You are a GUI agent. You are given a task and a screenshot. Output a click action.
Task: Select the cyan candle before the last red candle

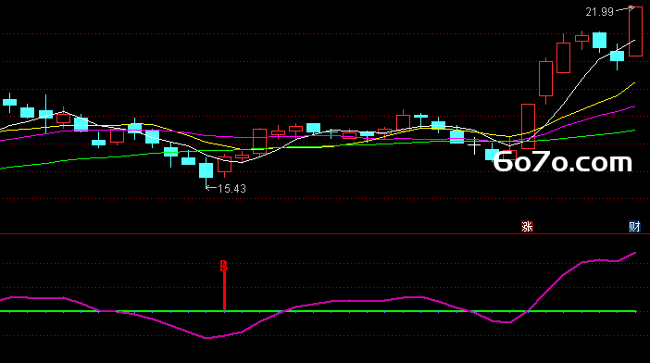(618, 56)
